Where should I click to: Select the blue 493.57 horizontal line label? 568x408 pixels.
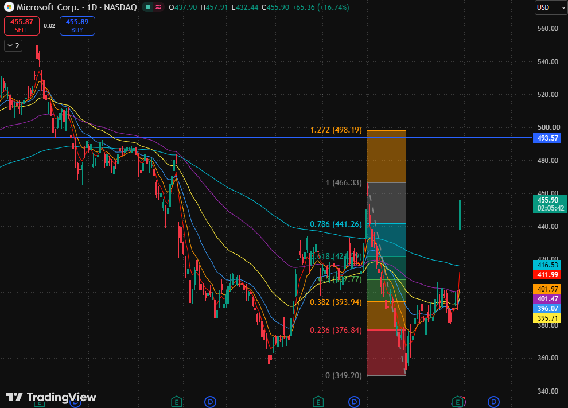pos(547,138)
